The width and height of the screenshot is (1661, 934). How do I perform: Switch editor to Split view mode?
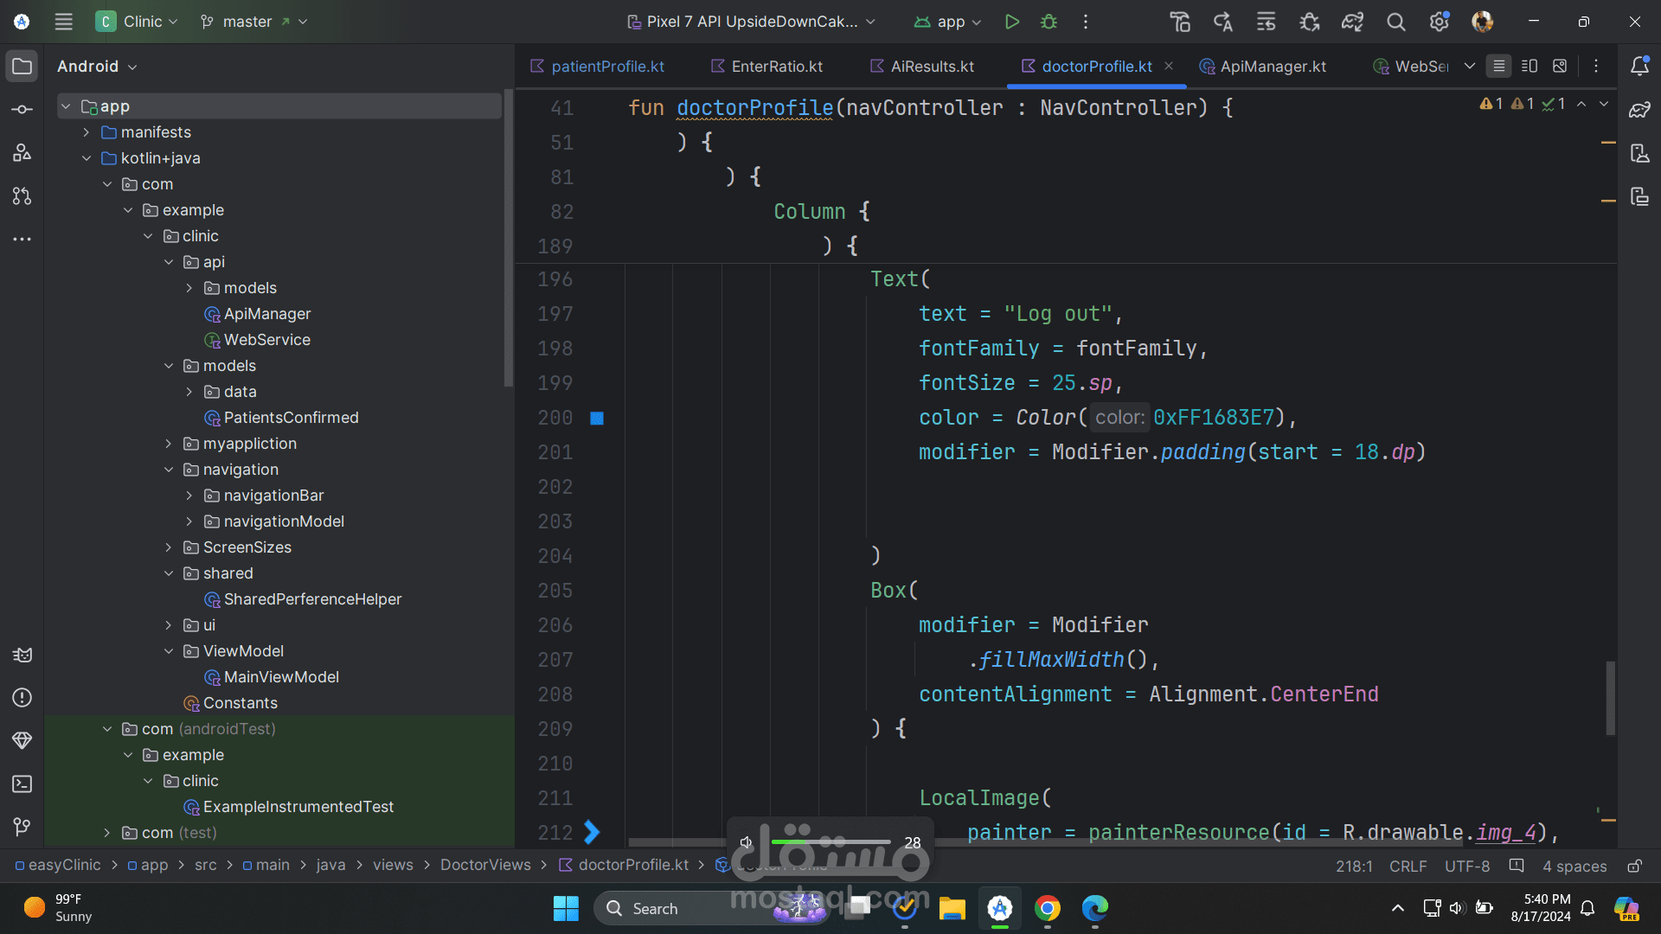click(1530, 67)
